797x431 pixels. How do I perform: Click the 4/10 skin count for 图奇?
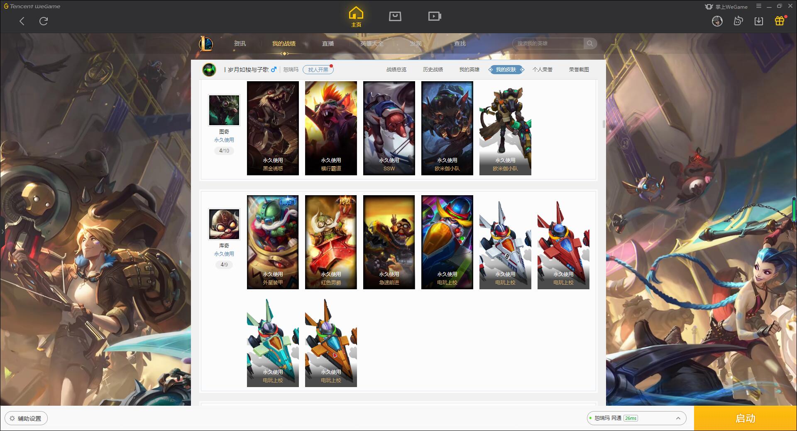[224, 151]
